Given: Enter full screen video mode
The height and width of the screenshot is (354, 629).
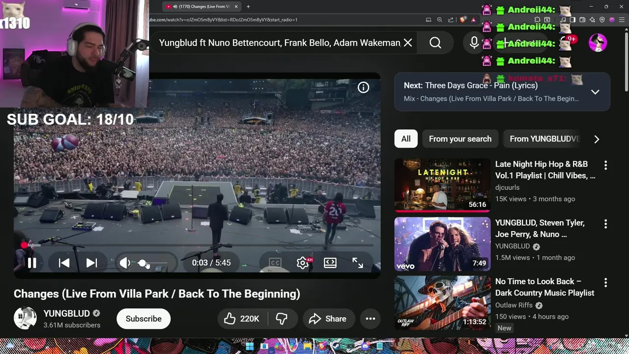Looking at the screenshot, I should pos(358,263).
